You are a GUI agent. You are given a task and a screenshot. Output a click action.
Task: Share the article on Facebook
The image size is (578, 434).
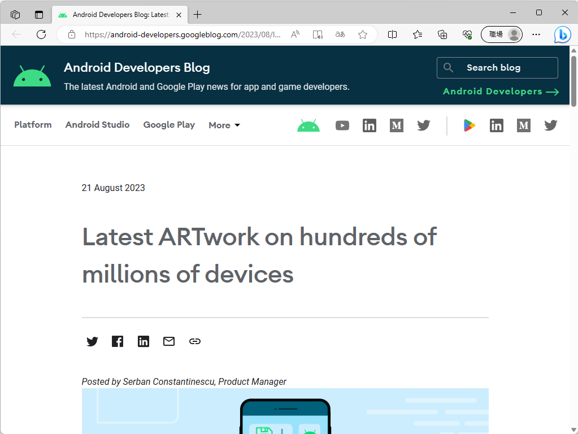click(118, 341)
